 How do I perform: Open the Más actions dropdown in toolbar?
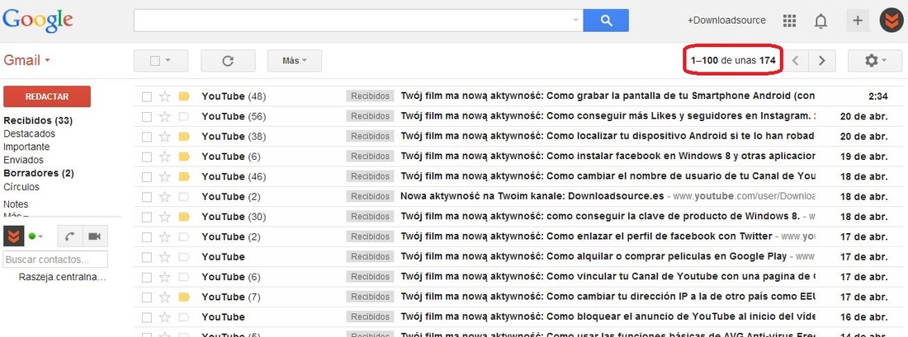294,61
